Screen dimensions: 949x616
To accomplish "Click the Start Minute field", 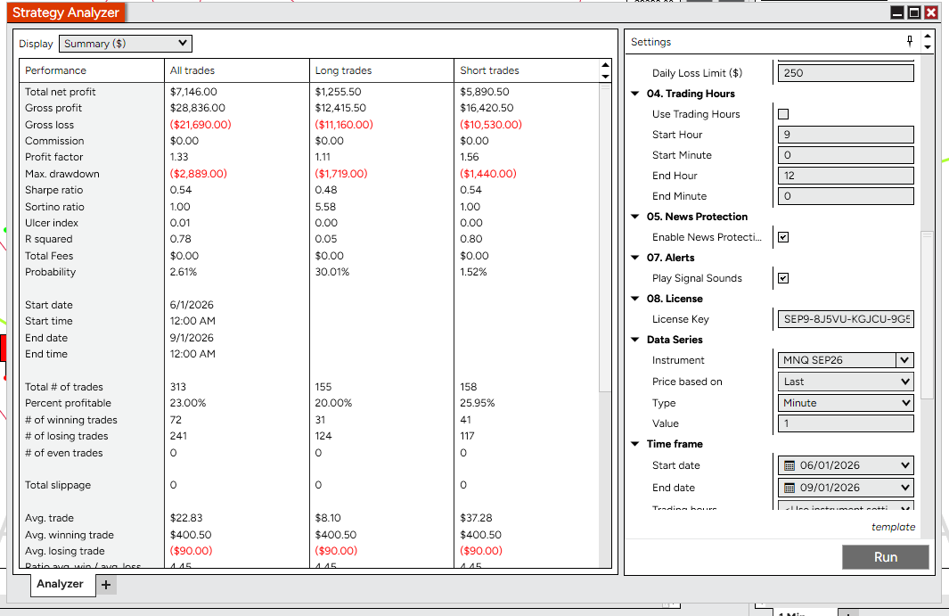I will pyautogui.click(x=846, y=155).
